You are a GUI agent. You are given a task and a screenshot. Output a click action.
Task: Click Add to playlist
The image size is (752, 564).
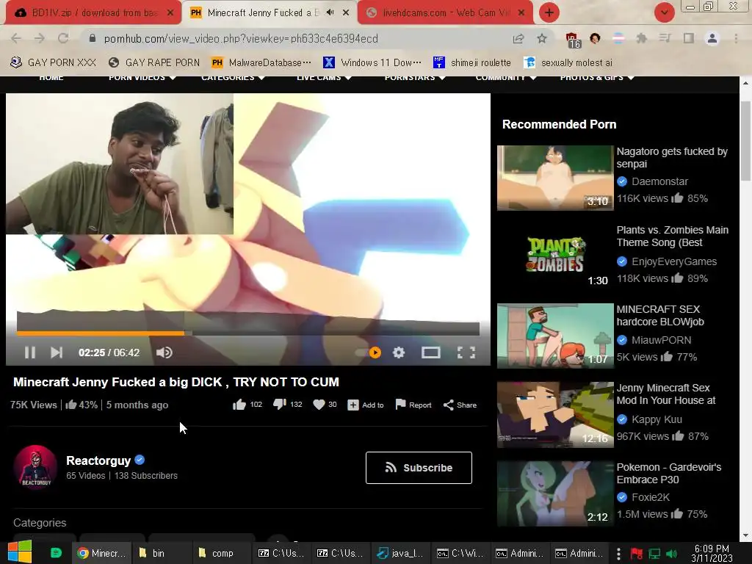click(x=366, y=405)
